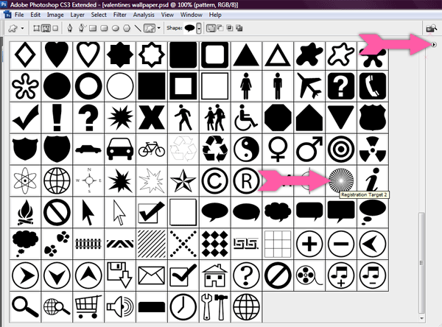Choose the railroad tracks shape
This screenshot has height=327, width=442.
88,244
